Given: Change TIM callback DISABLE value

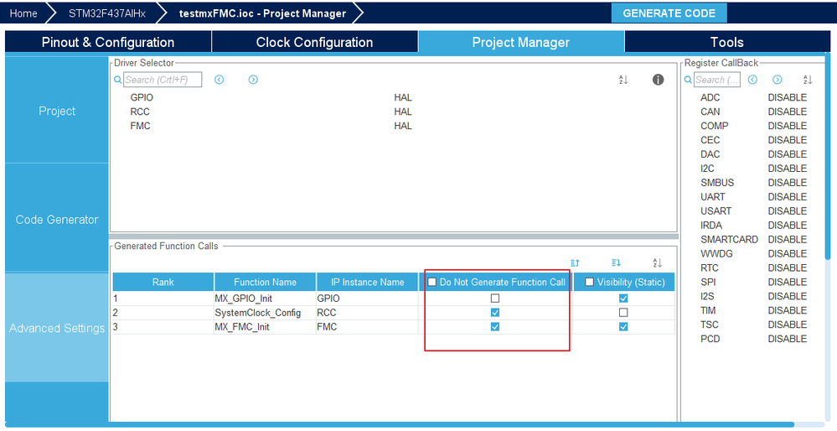Looking at the screenshot, I should pyautogui.click(x=788, y=310).
